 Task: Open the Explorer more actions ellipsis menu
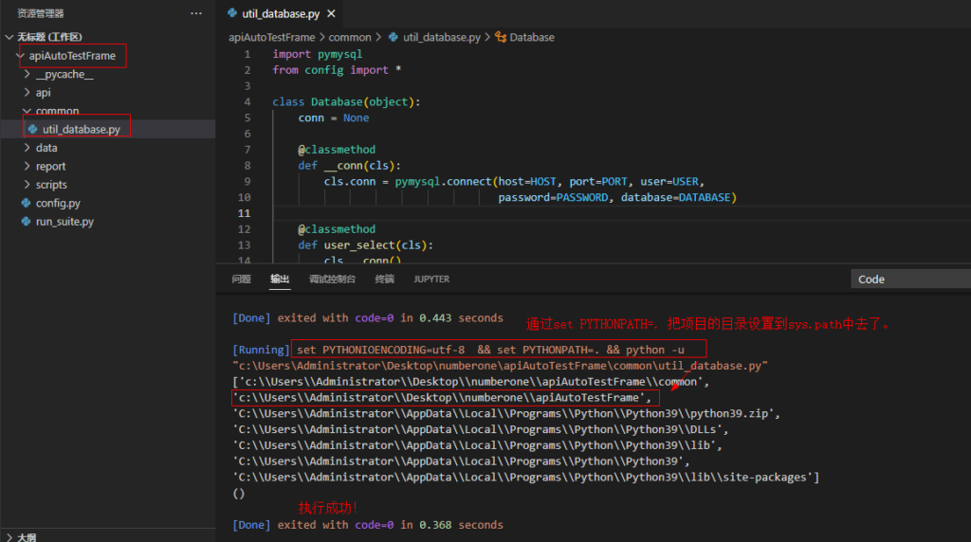[196, 13]
